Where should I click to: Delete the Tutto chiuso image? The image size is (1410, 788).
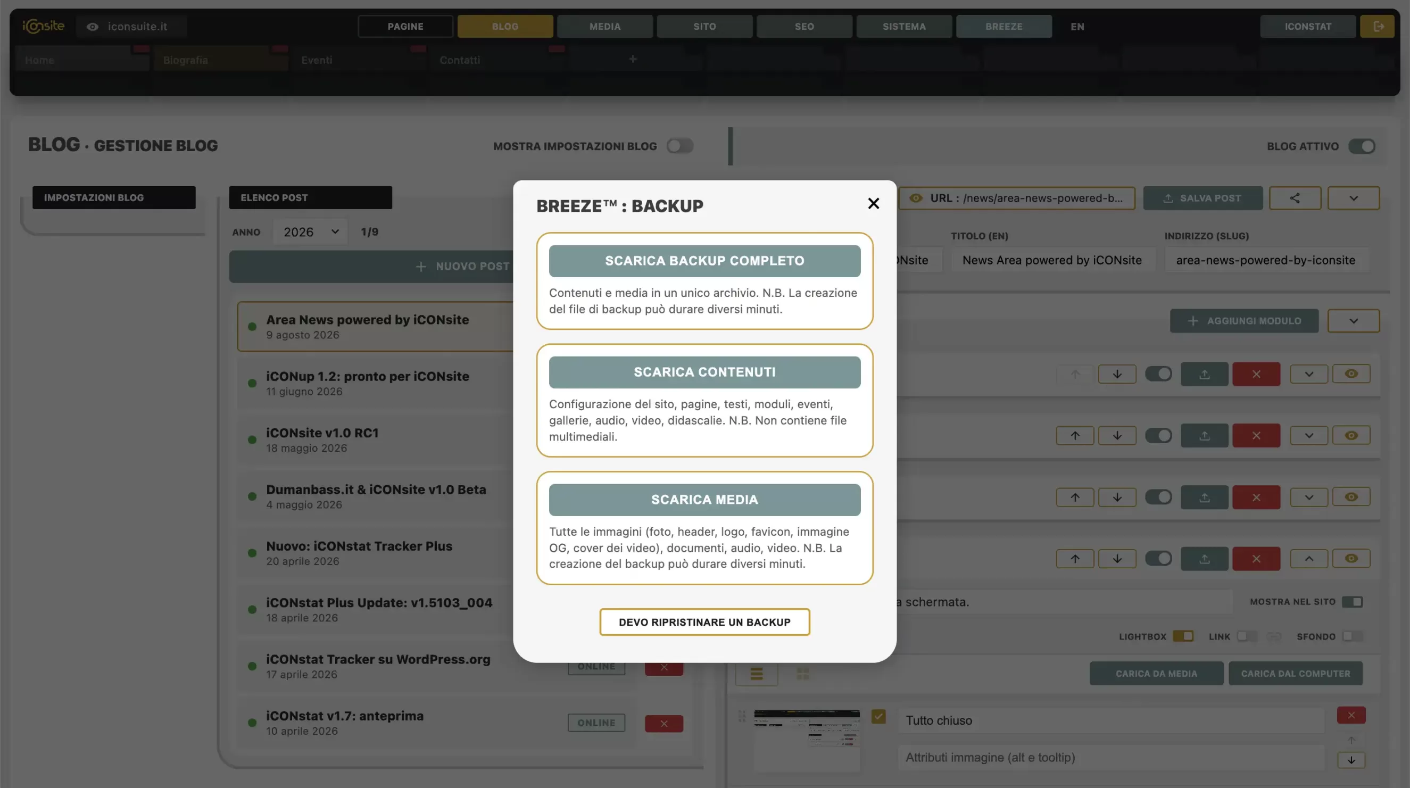1351,715
